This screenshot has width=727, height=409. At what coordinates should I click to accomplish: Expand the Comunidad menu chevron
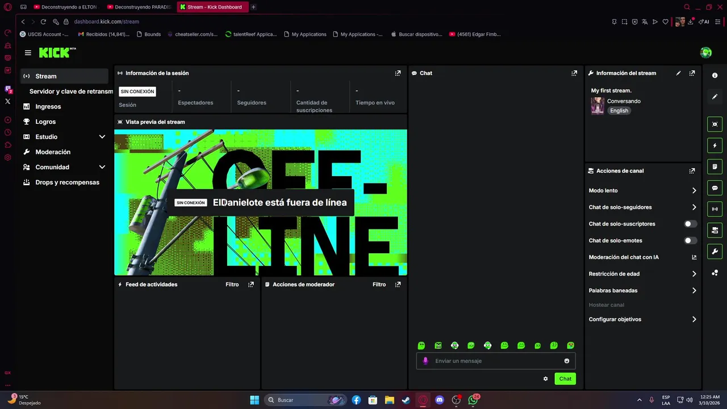point(102,167)
